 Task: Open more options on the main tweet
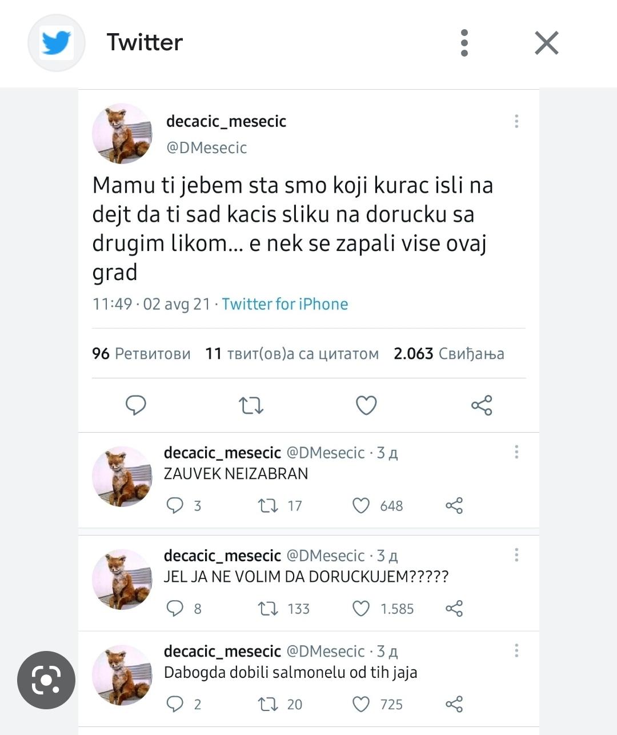point(516,121)
